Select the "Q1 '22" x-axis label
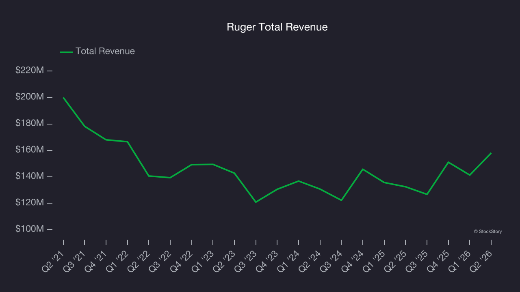Viewport: 520px width, 292px height. point(118,260)
